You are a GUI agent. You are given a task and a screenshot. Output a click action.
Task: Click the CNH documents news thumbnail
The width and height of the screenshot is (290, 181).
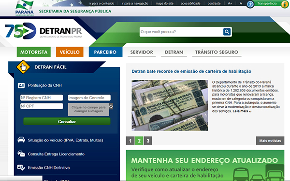(170, 105)
